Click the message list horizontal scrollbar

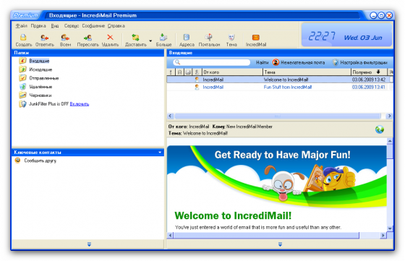pyautogui.click(x=278, y=116)
